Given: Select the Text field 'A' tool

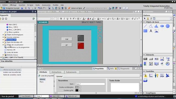Looking at the screenshot, I should coord(151,31).
